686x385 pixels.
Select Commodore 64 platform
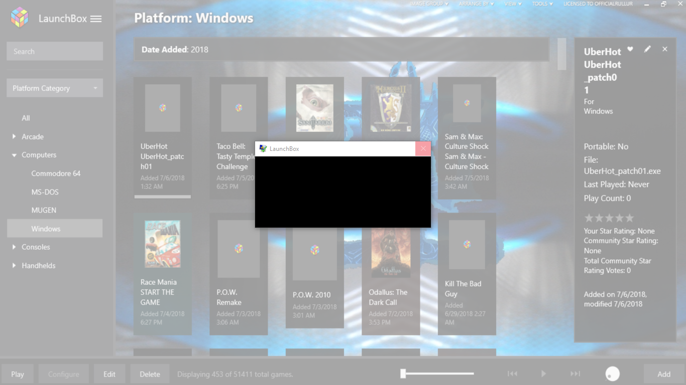pos(56,173)
